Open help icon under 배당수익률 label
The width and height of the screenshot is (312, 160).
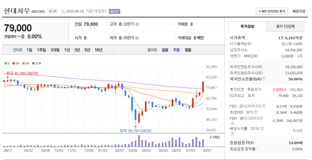coord(232,134)
